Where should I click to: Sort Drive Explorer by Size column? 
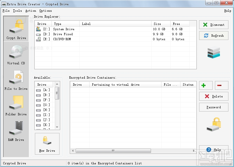[x=161, y=24]
